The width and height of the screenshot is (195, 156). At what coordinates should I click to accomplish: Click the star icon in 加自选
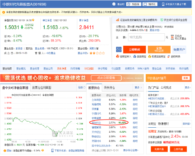(x=129, y=4)
